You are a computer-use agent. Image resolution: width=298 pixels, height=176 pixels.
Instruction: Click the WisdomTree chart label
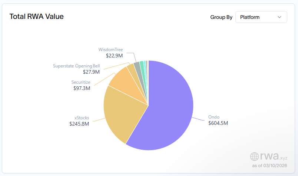pos(110,50)
